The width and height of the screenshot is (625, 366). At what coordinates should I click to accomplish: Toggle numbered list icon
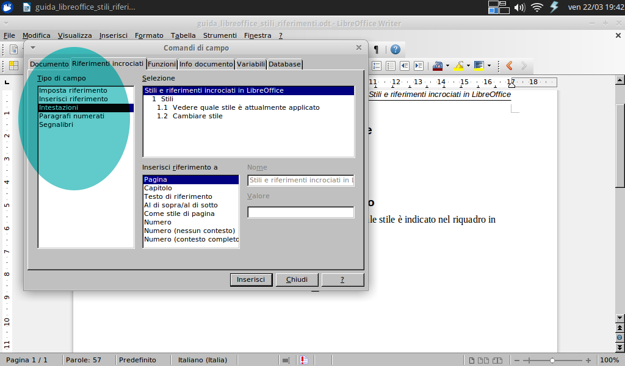[376, 66]
